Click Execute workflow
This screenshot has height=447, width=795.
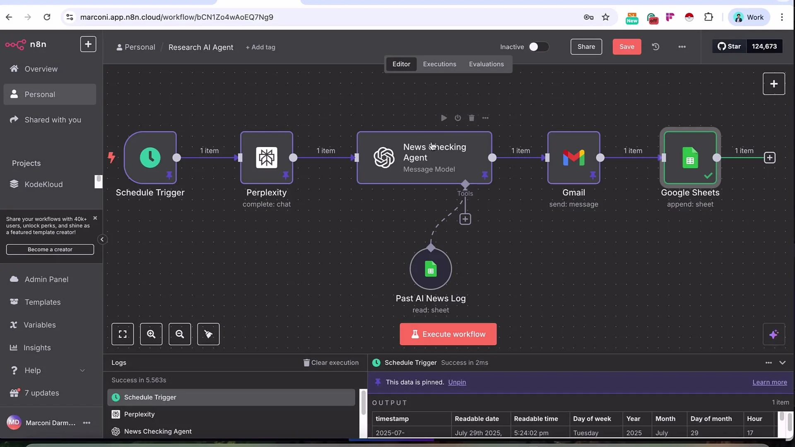pyautogui.click(x=448, y=334)
